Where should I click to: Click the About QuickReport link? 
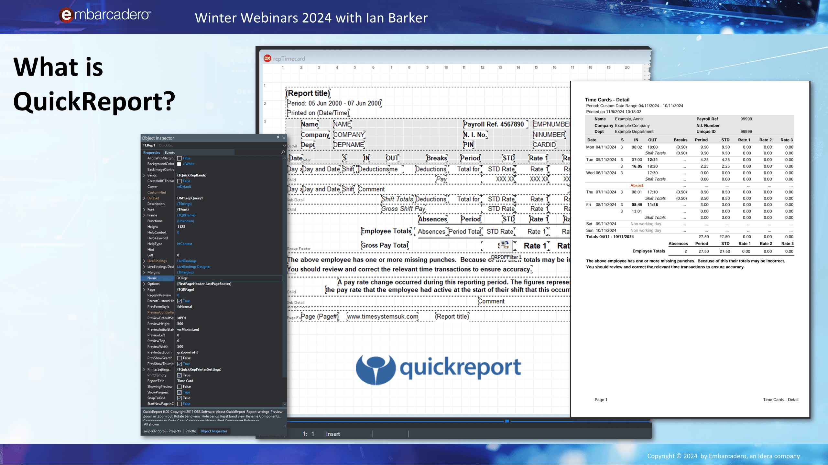tap(230, 412)
